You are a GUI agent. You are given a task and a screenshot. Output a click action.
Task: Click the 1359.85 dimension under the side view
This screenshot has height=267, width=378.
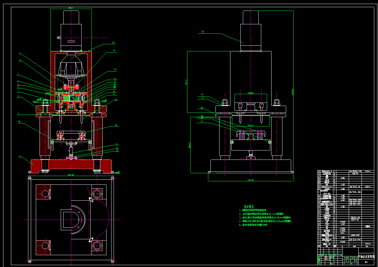250,180
